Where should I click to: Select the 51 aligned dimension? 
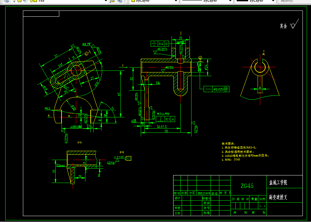56,56
